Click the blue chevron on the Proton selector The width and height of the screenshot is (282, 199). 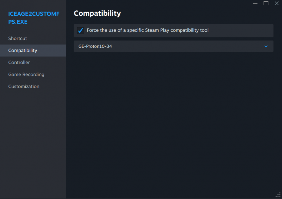coord(265,46)
